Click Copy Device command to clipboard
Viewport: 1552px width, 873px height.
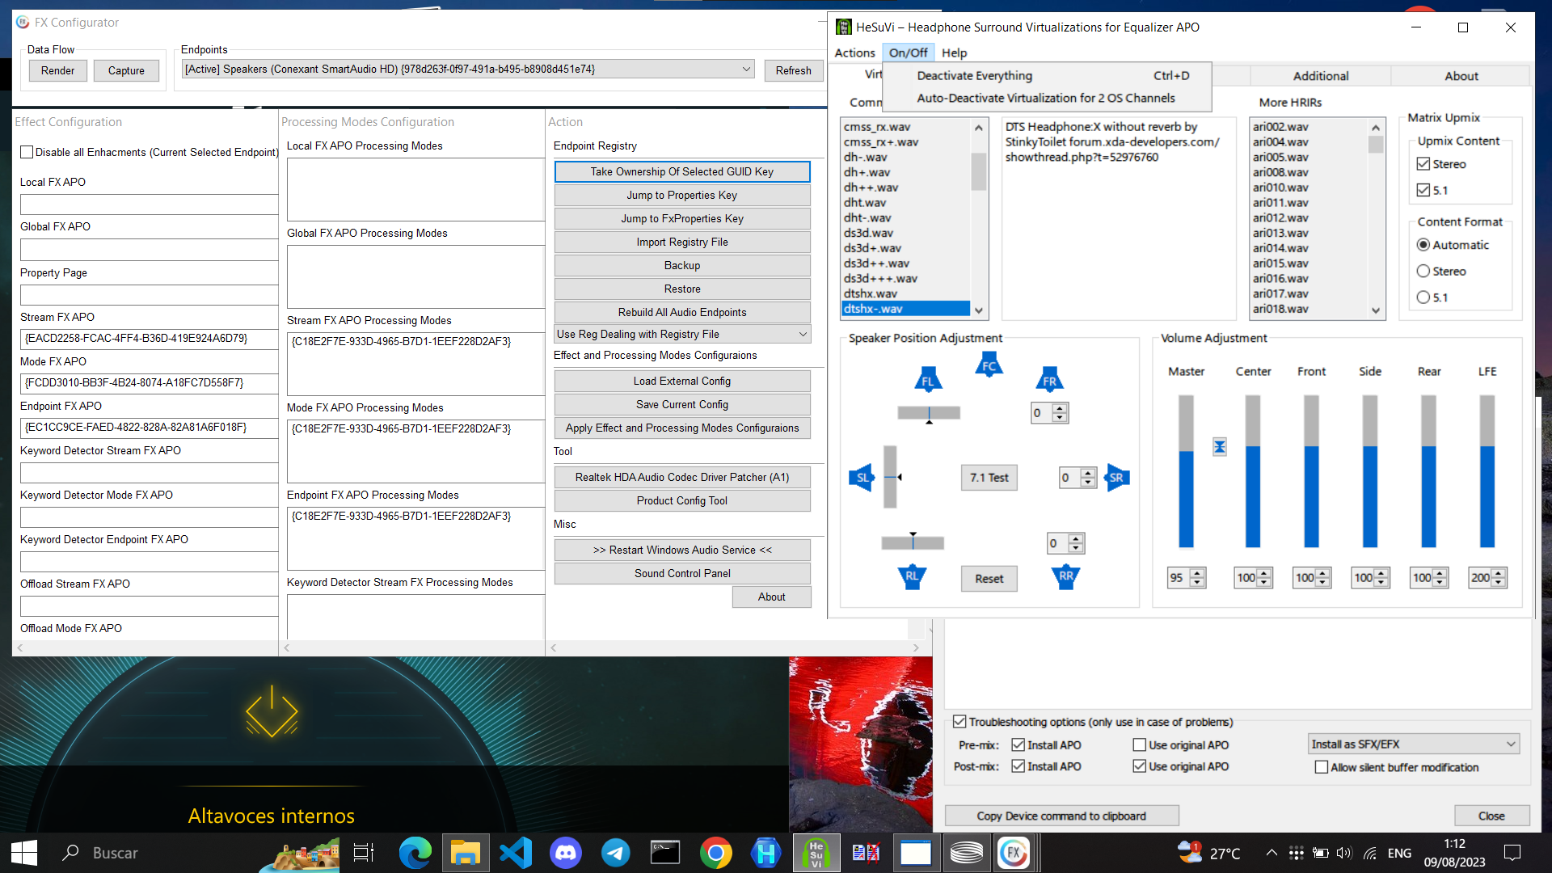(x=1061, y=816)
